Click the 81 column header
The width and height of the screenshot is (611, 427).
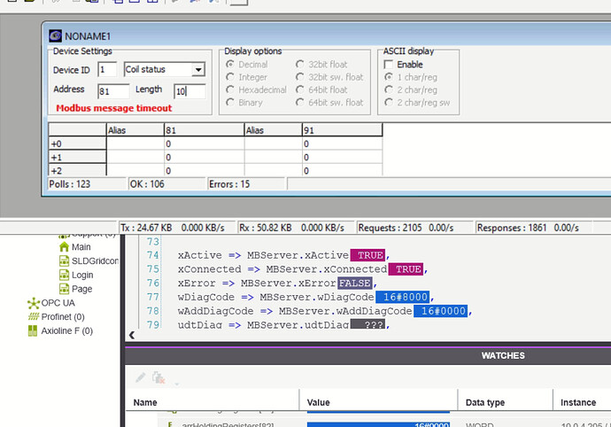tap(205, 130)
